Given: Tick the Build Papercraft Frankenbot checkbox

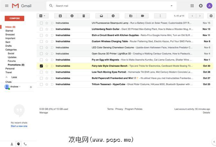Looking at the screenshot, I should coord(41,78).
